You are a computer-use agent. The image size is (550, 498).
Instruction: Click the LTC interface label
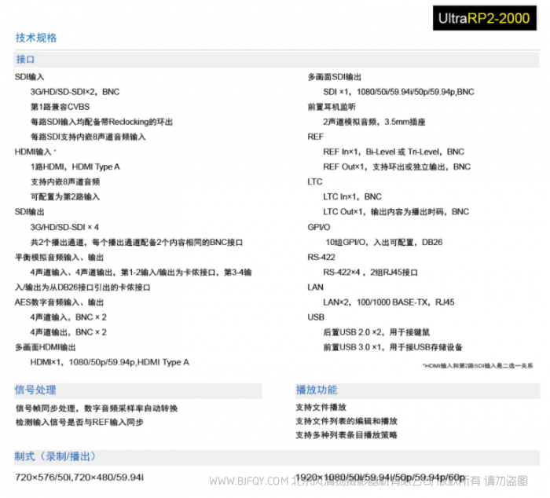[315, 182]
